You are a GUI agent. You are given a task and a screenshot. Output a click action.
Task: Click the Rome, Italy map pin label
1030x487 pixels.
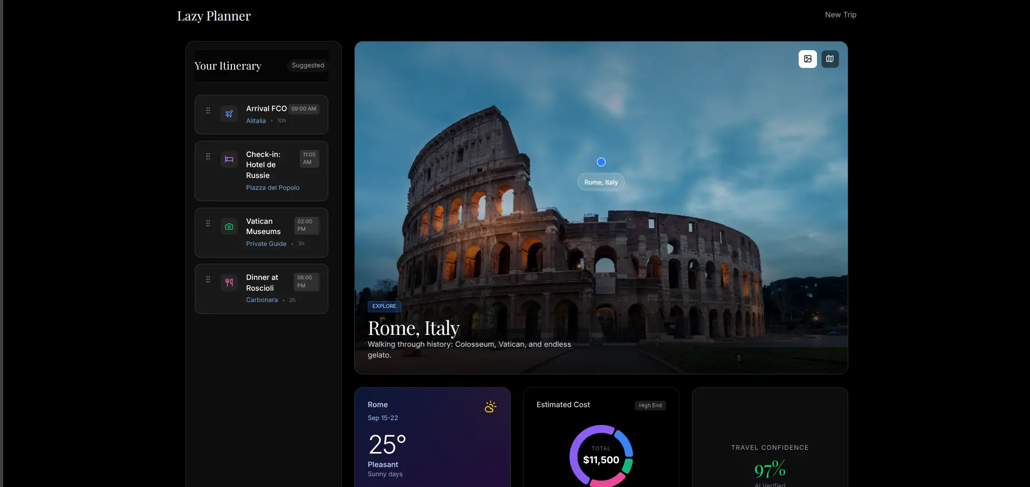[x=601, y=182]
